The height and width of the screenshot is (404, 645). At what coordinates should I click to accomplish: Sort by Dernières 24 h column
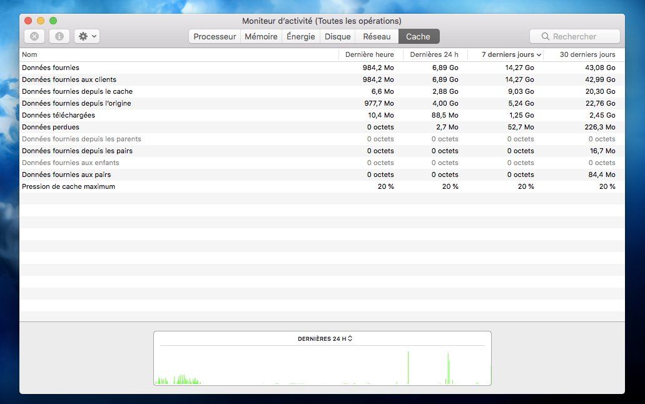tap(434, 54)
